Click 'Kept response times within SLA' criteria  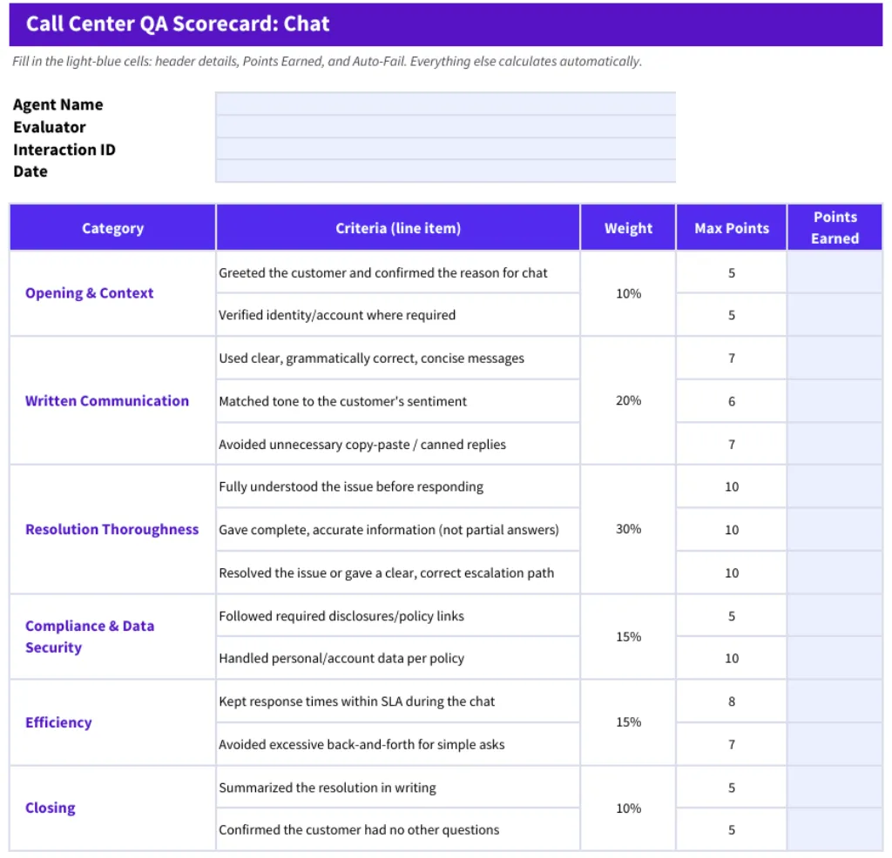(356, 701)
